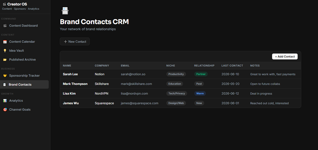Click email mark@skillshare.com
Viewport: 318px width, 150px height.
(x=136, y=84)
